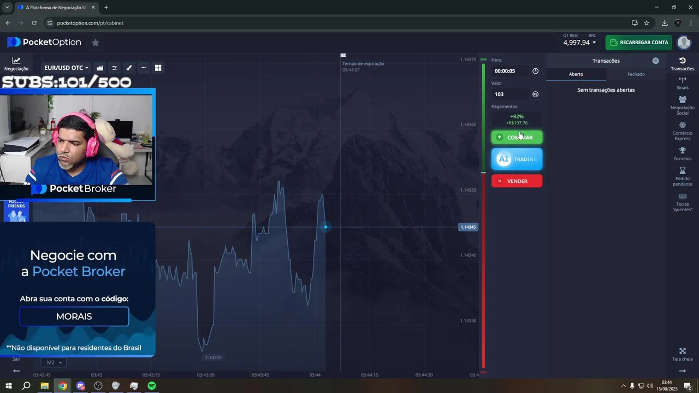Select the drawing pencil tool
Image resolution: width=699 pixels, height=393 pixels.
pyautogui.click(x=129, y=68)
